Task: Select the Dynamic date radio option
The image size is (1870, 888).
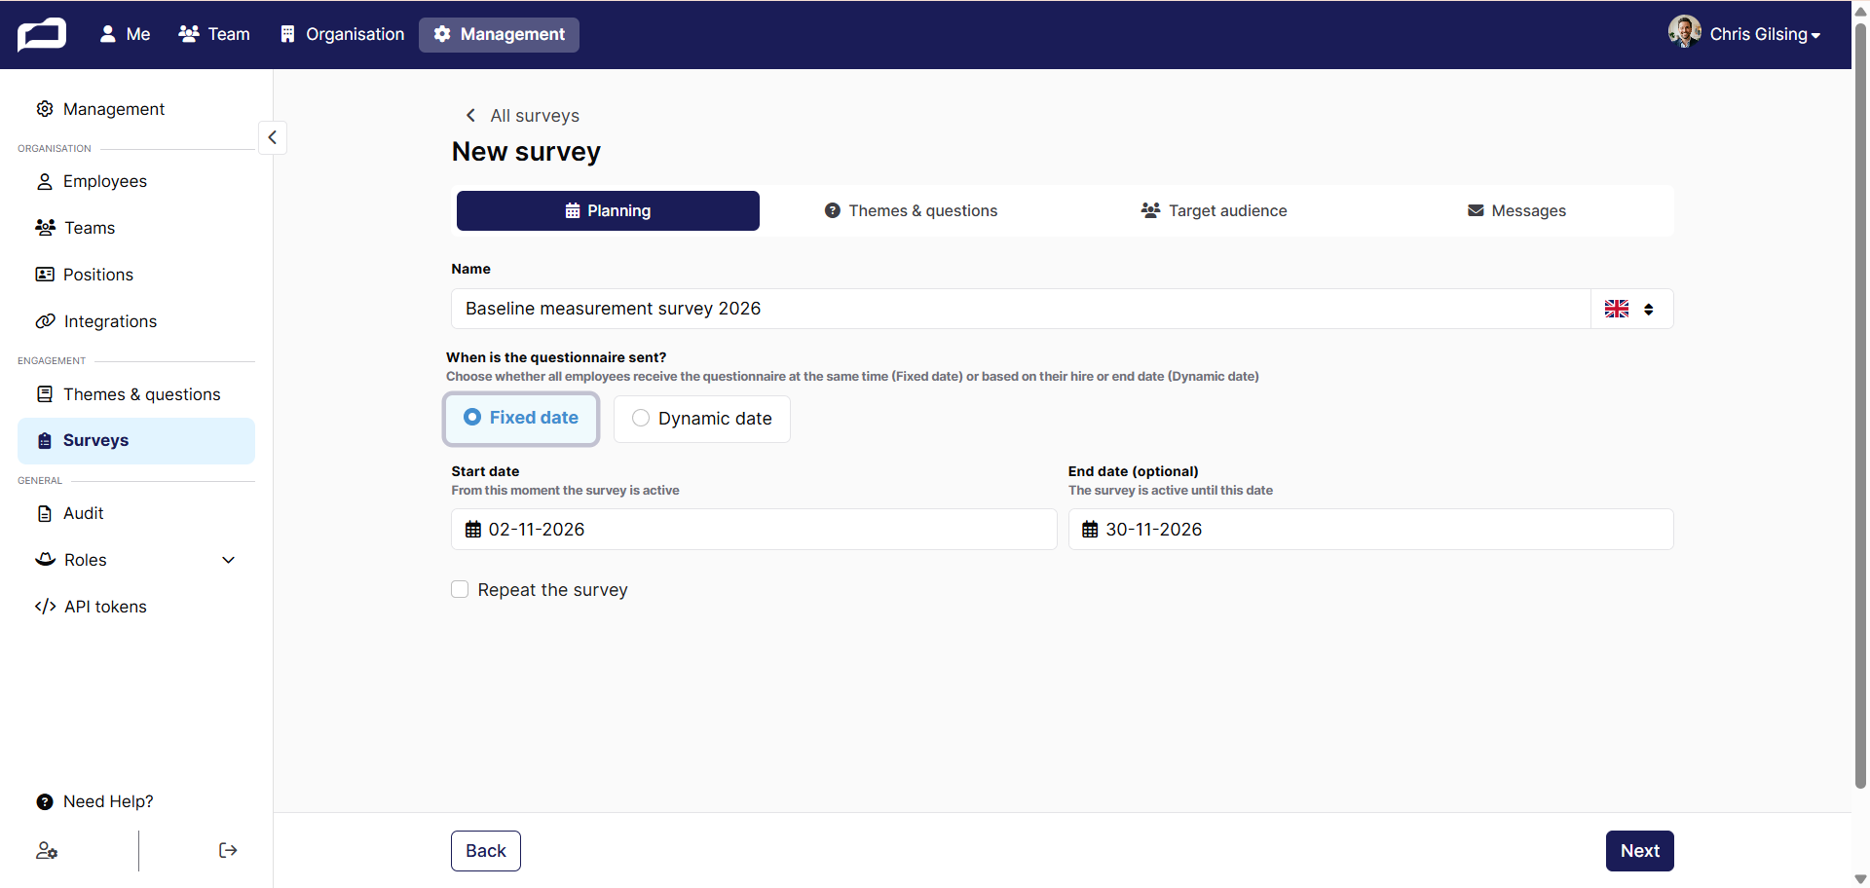Action: (x=702, y=419)
